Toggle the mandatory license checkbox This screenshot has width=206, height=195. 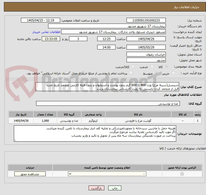pos(182,174)
